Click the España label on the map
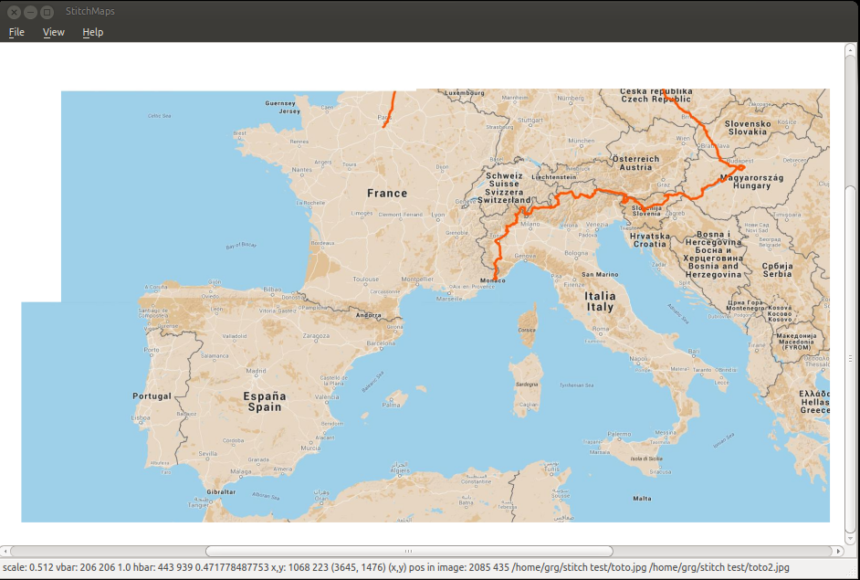This screenshot has height=580, width=860. click(264, 397)
